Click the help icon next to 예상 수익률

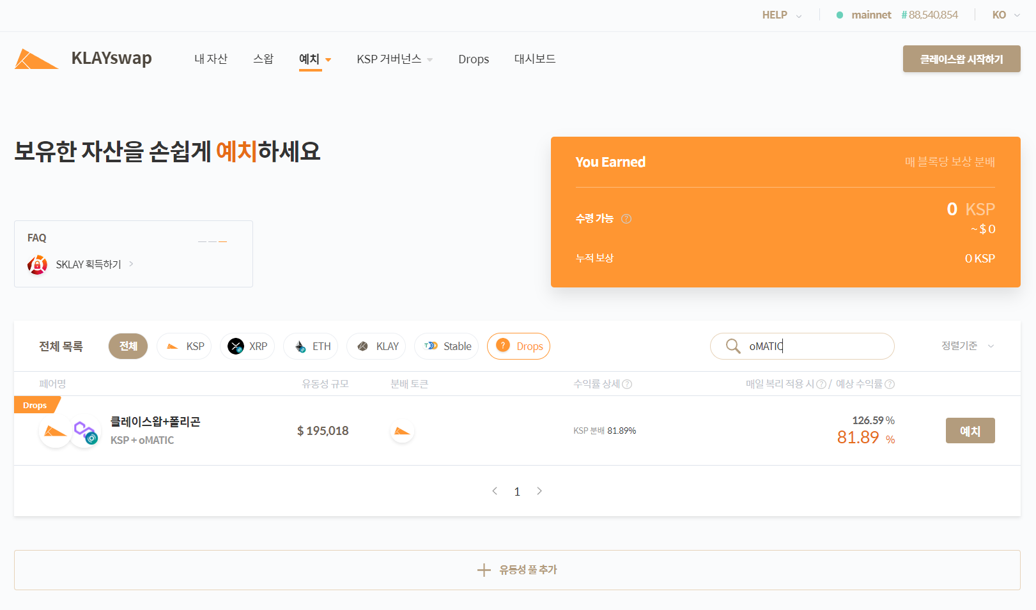pyautogui.click(x=890, y=384)
